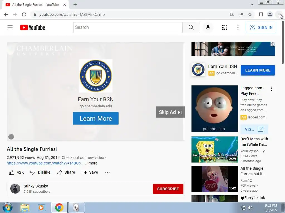View site info via padlock icon
The width and height of the screenshot is (285, 213).
point(35,14)
